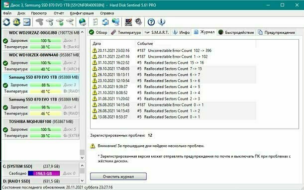The height and width of the screenshot is (190, 304).
Task: Switch to the Температура tab
Action: point(126,32)
